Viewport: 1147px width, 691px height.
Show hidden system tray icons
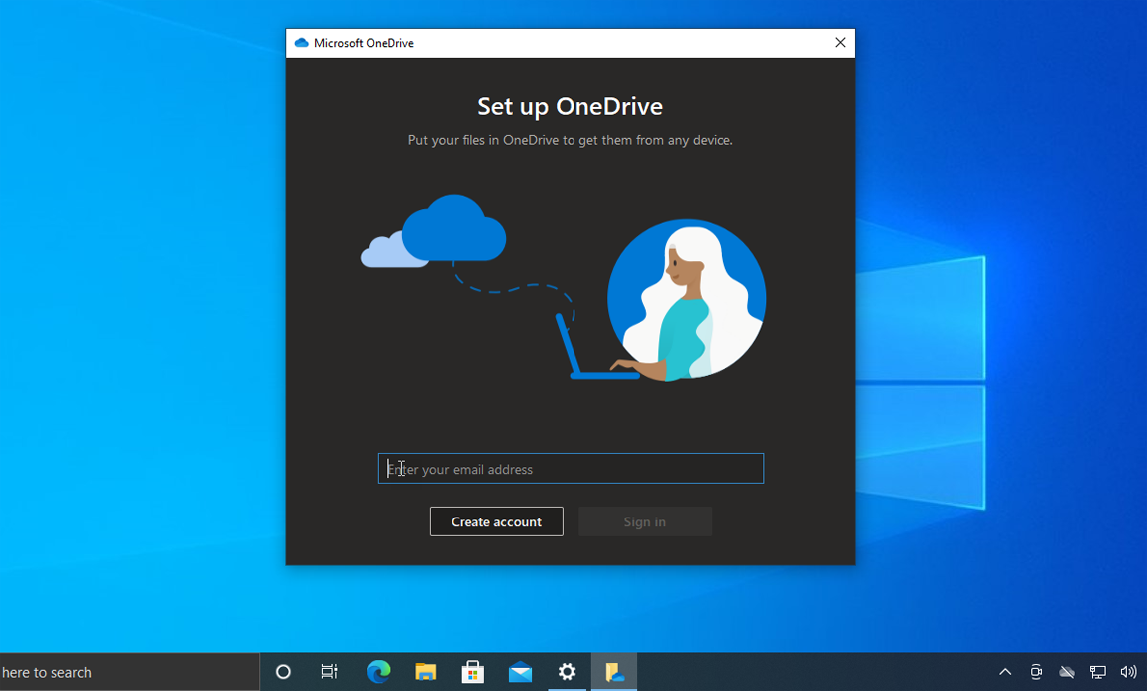click(1005, 671)
